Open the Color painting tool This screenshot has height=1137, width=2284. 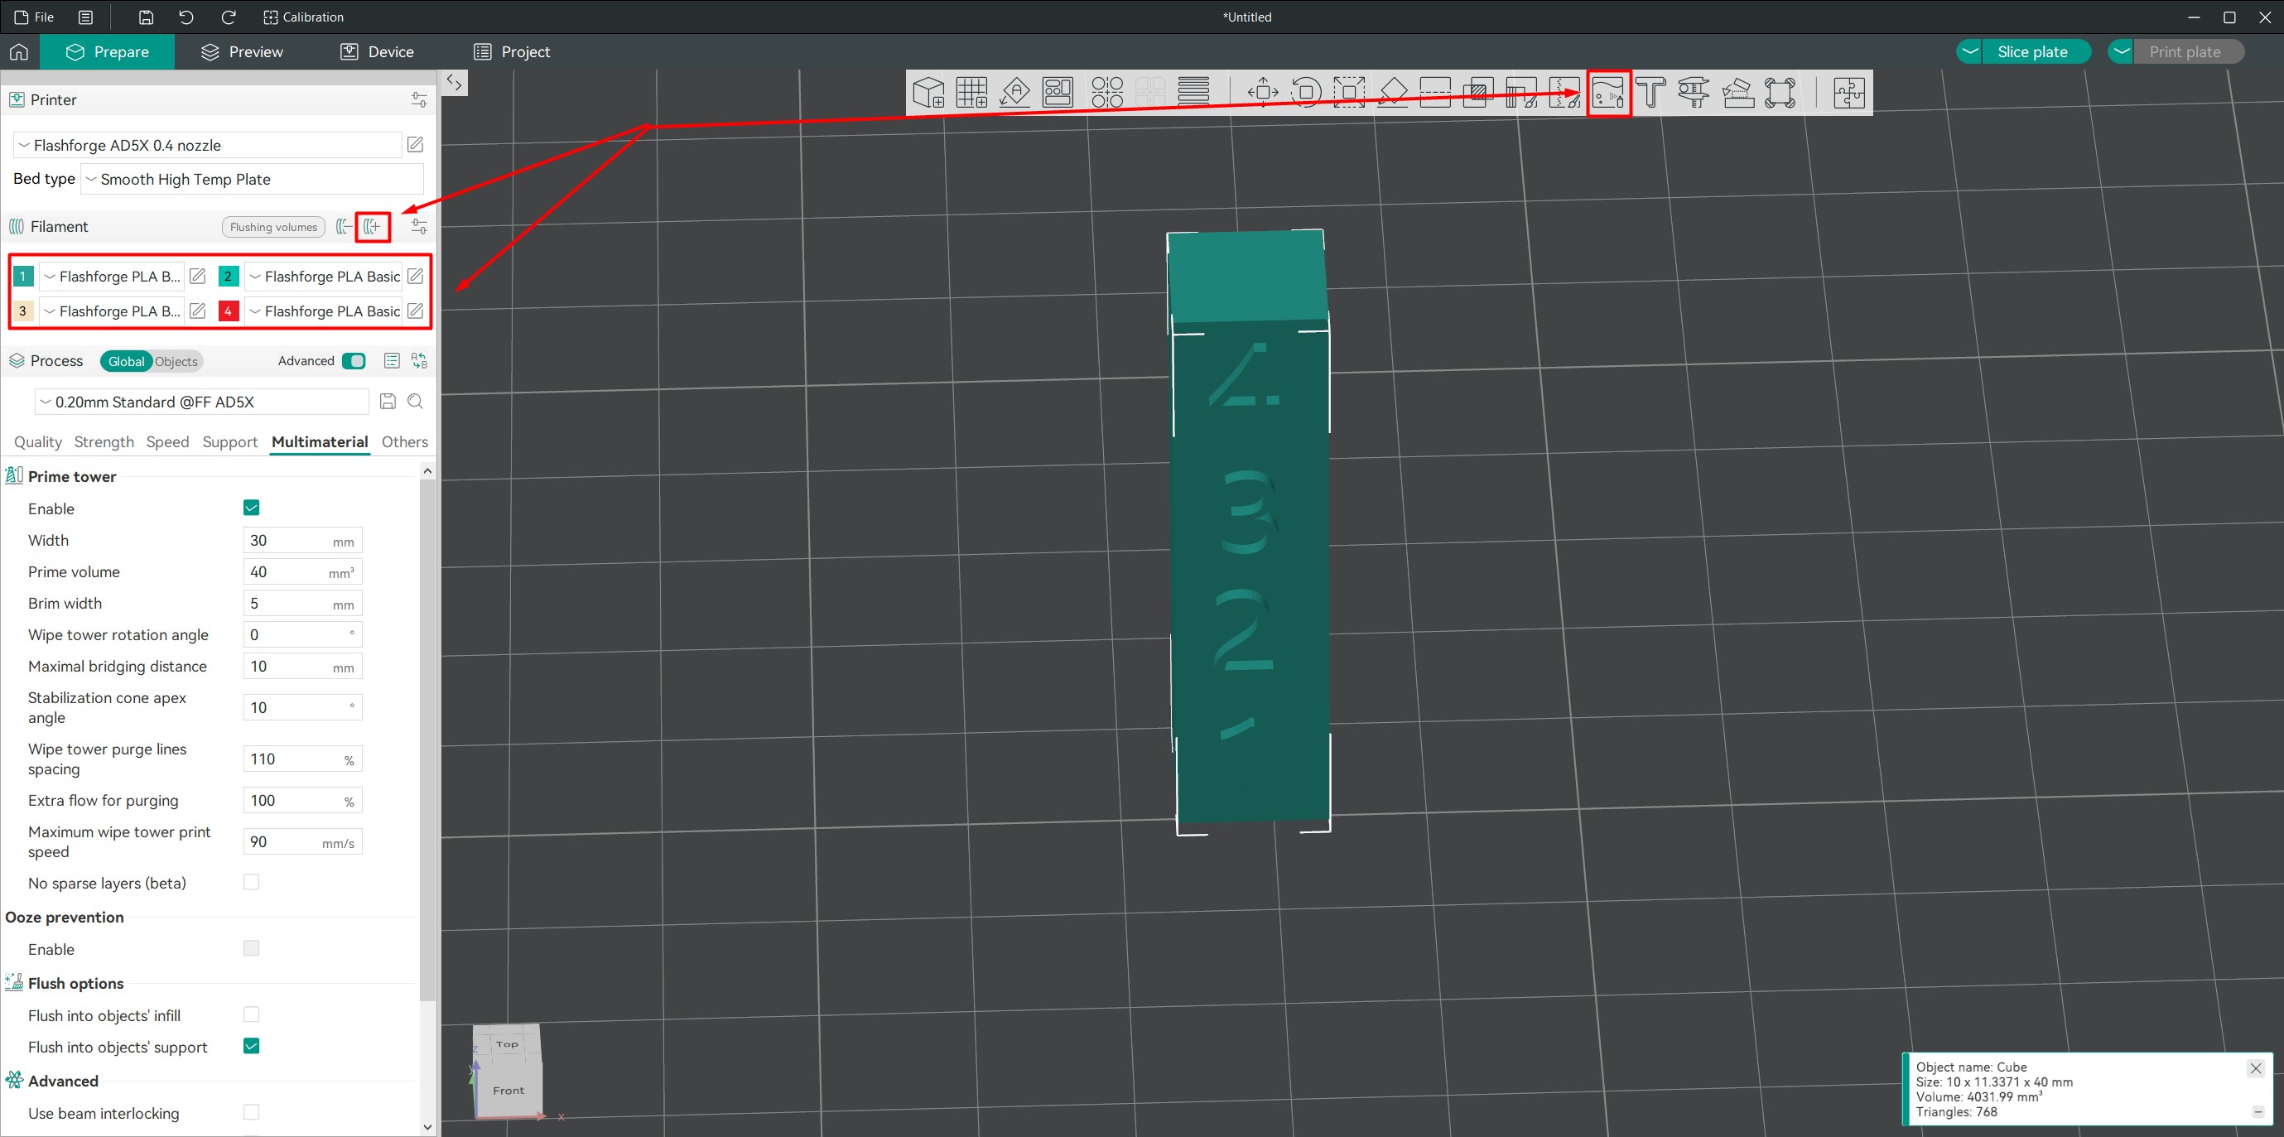[1607, 92]
